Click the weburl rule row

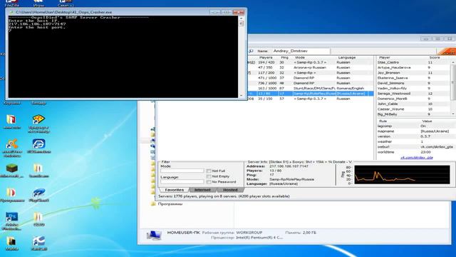[416, 147]
